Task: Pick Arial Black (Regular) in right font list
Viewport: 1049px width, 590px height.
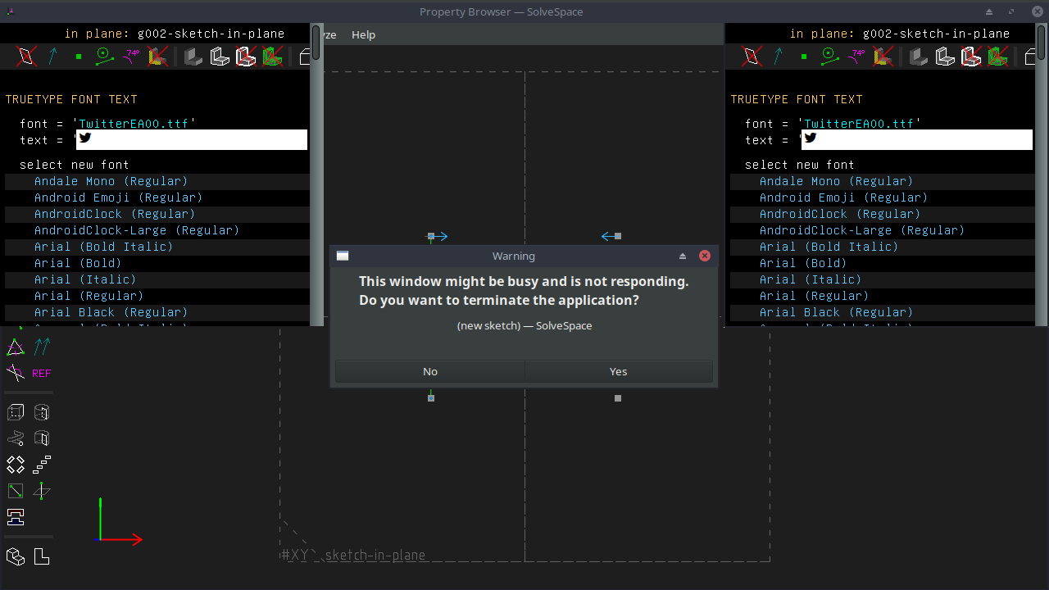Action: [836, 312]
